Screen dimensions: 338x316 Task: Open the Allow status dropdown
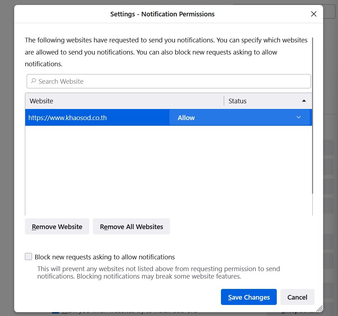point(239,118)
